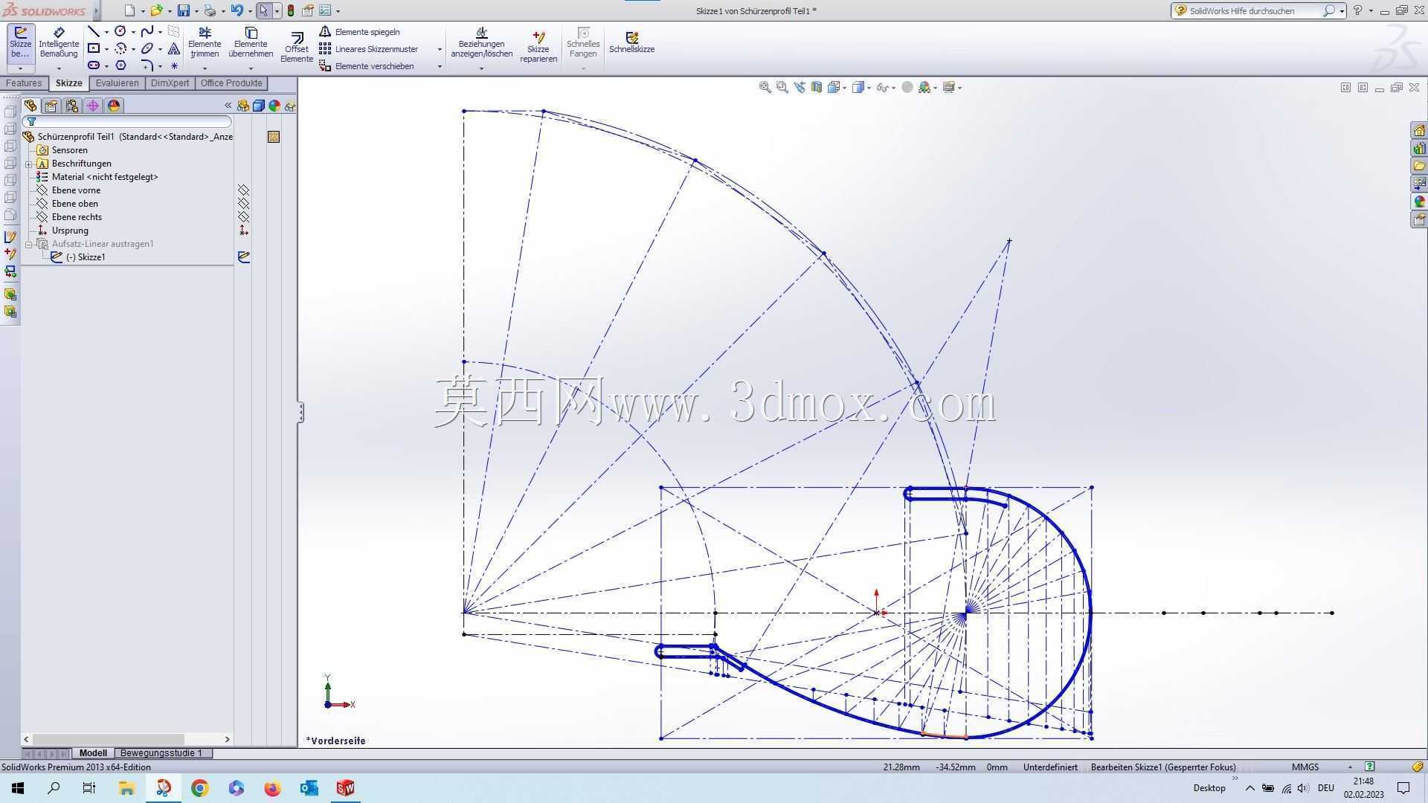Switch to the Evaluieren tab
This screenshot has width=1428, height=803.
point(117,83)
